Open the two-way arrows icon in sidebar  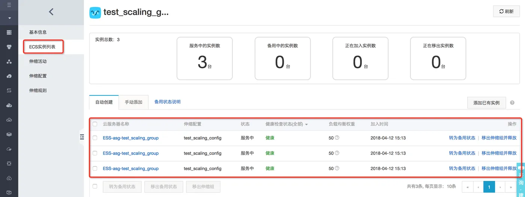(x=9, y=91)
